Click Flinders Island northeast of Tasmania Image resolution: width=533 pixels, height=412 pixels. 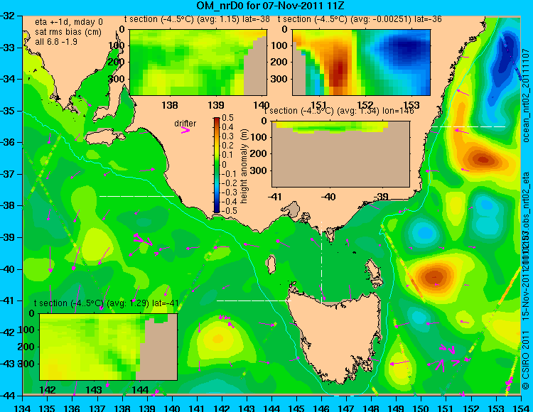pyautogui.click(x=373, y=270)
